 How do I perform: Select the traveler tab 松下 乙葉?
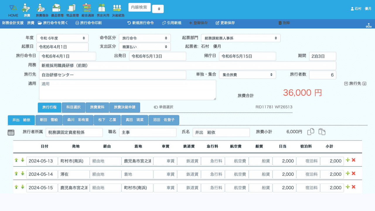(x=107, y=120)
